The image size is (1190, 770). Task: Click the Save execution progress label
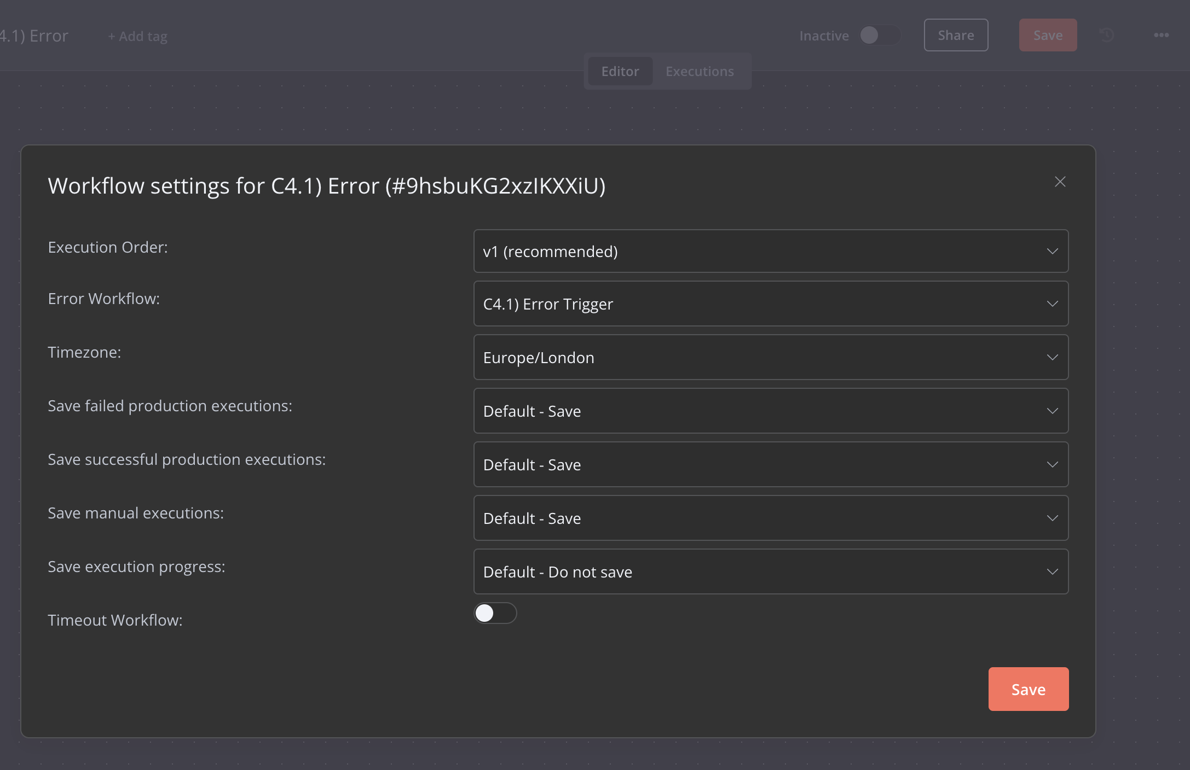click(x=136, y=567)
